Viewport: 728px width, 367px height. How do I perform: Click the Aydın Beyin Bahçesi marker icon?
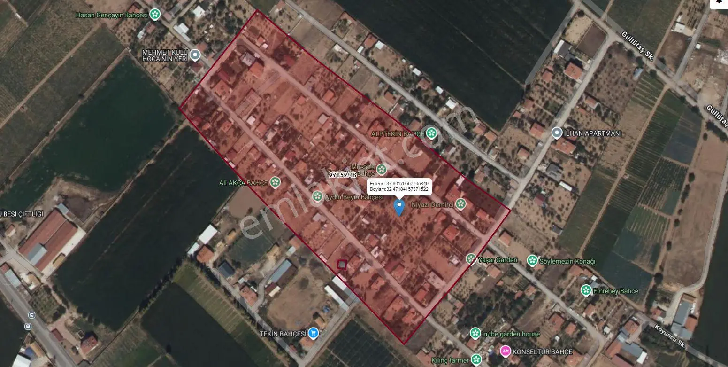(x=318, y=196)
